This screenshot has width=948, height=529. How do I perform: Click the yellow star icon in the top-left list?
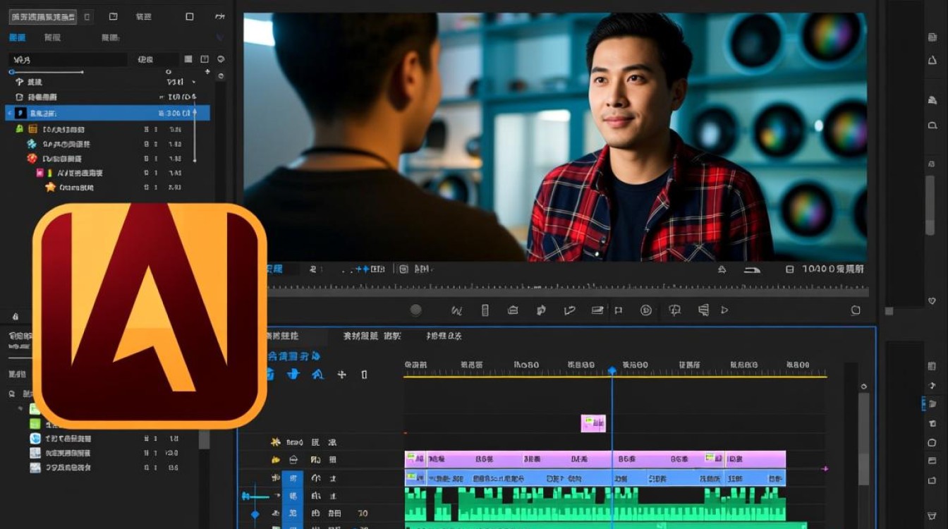[x=50, y=187]
